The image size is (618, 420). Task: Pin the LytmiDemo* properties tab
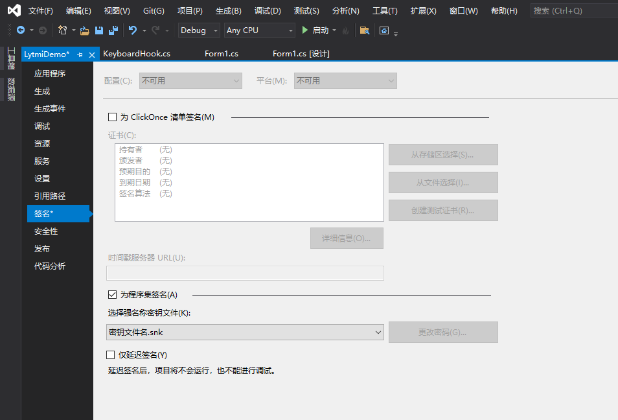(80, 54)
